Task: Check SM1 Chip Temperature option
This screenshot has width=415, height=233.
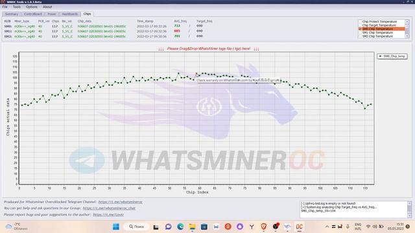Action: pos(360,32)
